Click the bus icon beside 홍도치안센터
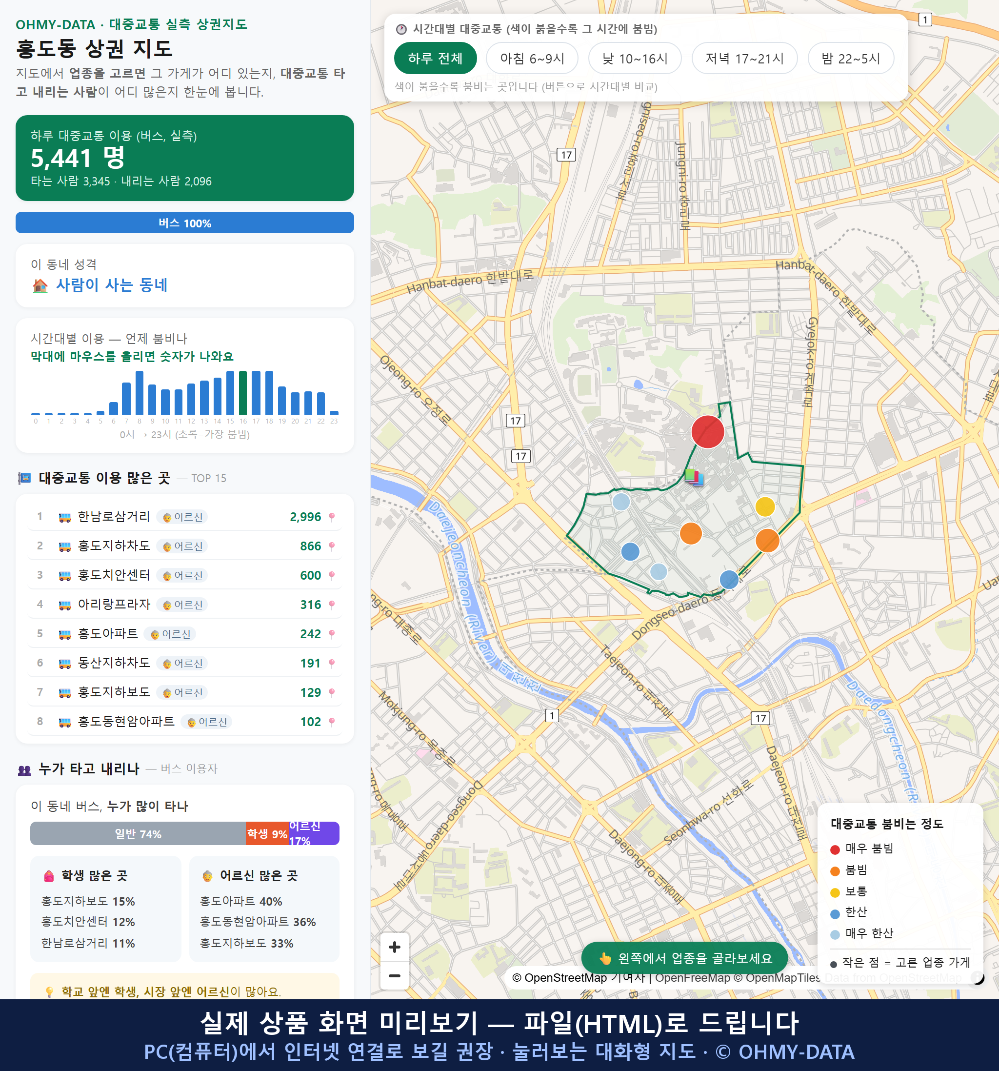999x1071 pixels. [64, 576]
